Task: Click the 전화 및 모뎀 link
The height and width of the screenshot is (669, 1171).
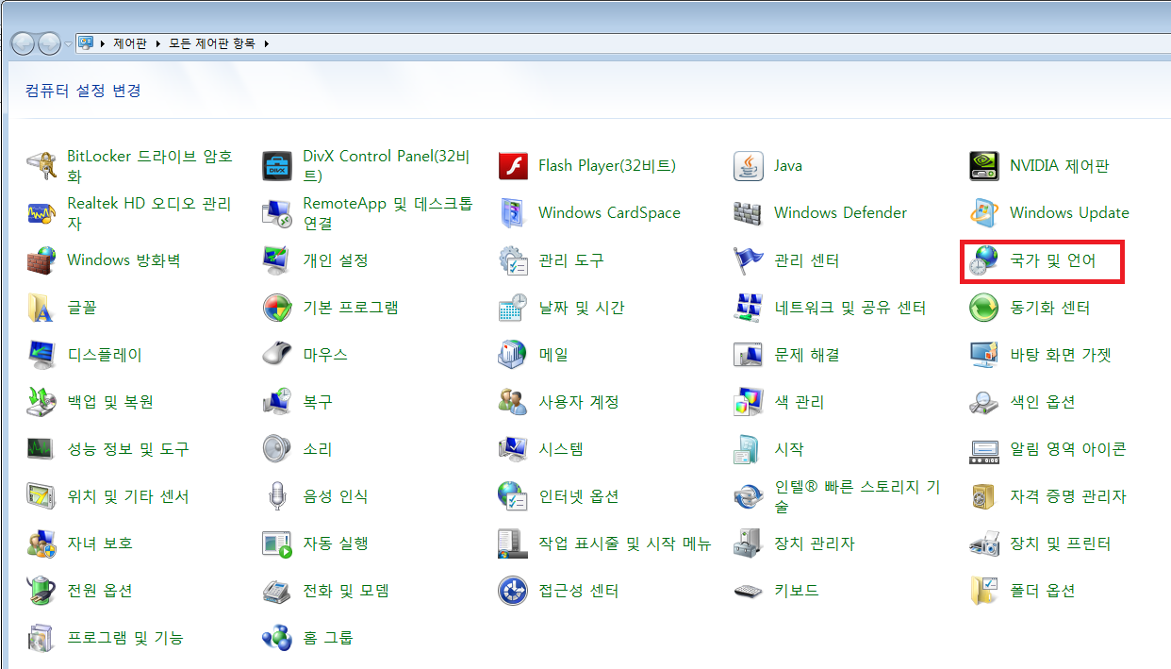Action: (x=346, y=591)
